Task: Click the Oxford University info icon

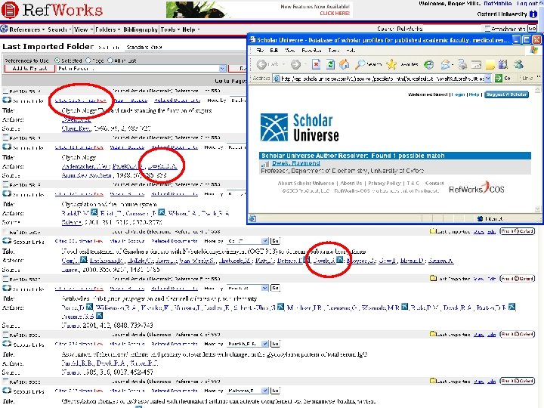Action: pyautogui.click(x=533, y=14)
